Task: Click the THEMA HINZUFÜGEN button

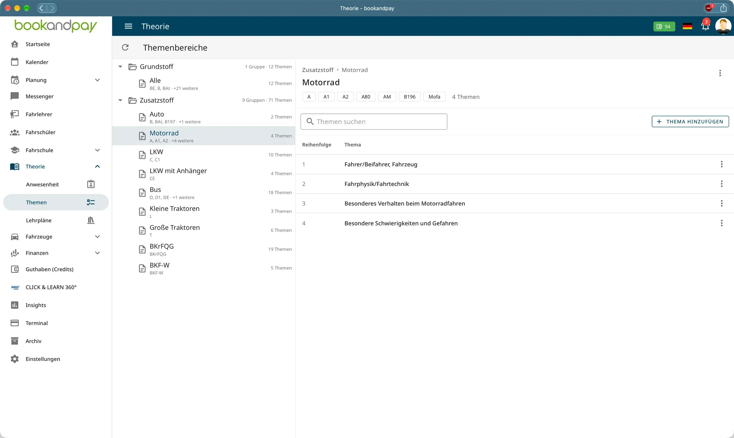Action: pos(690,122)
